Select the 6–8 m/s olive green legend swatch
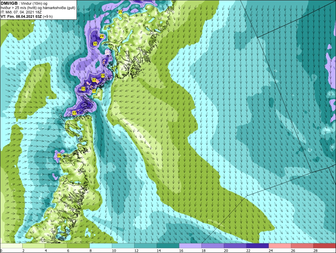Screen dimensions: 336x253 tap(78, 246)
